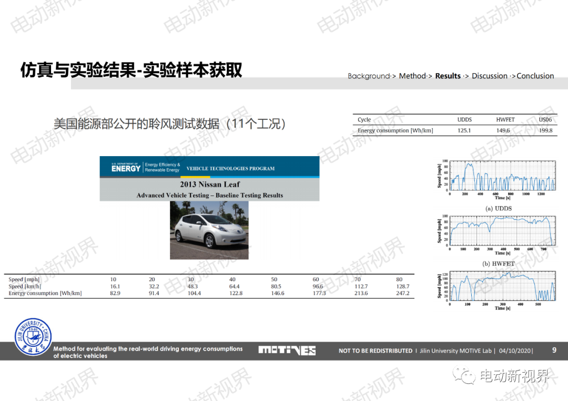
Task: Click the 112.7 km/h speed value
Action: pyautogui.click(x=361, y=286)
